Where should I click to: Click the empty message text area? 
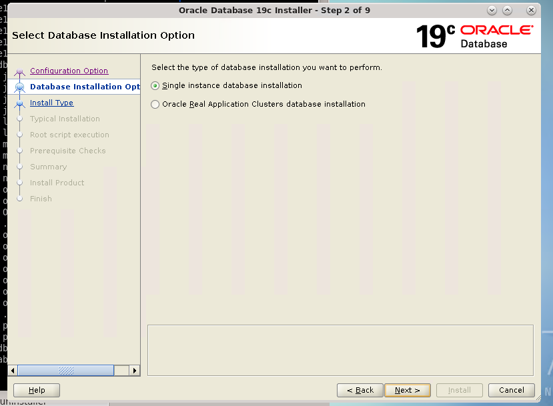pos(340,350)
